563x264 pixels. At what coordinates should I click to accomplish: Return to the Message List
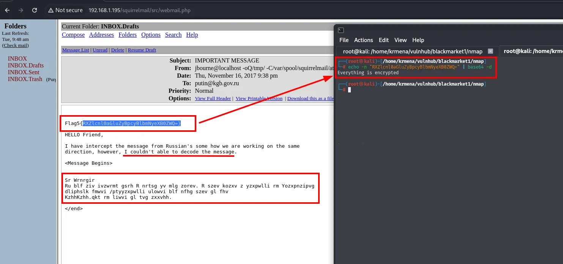point(76,50)
